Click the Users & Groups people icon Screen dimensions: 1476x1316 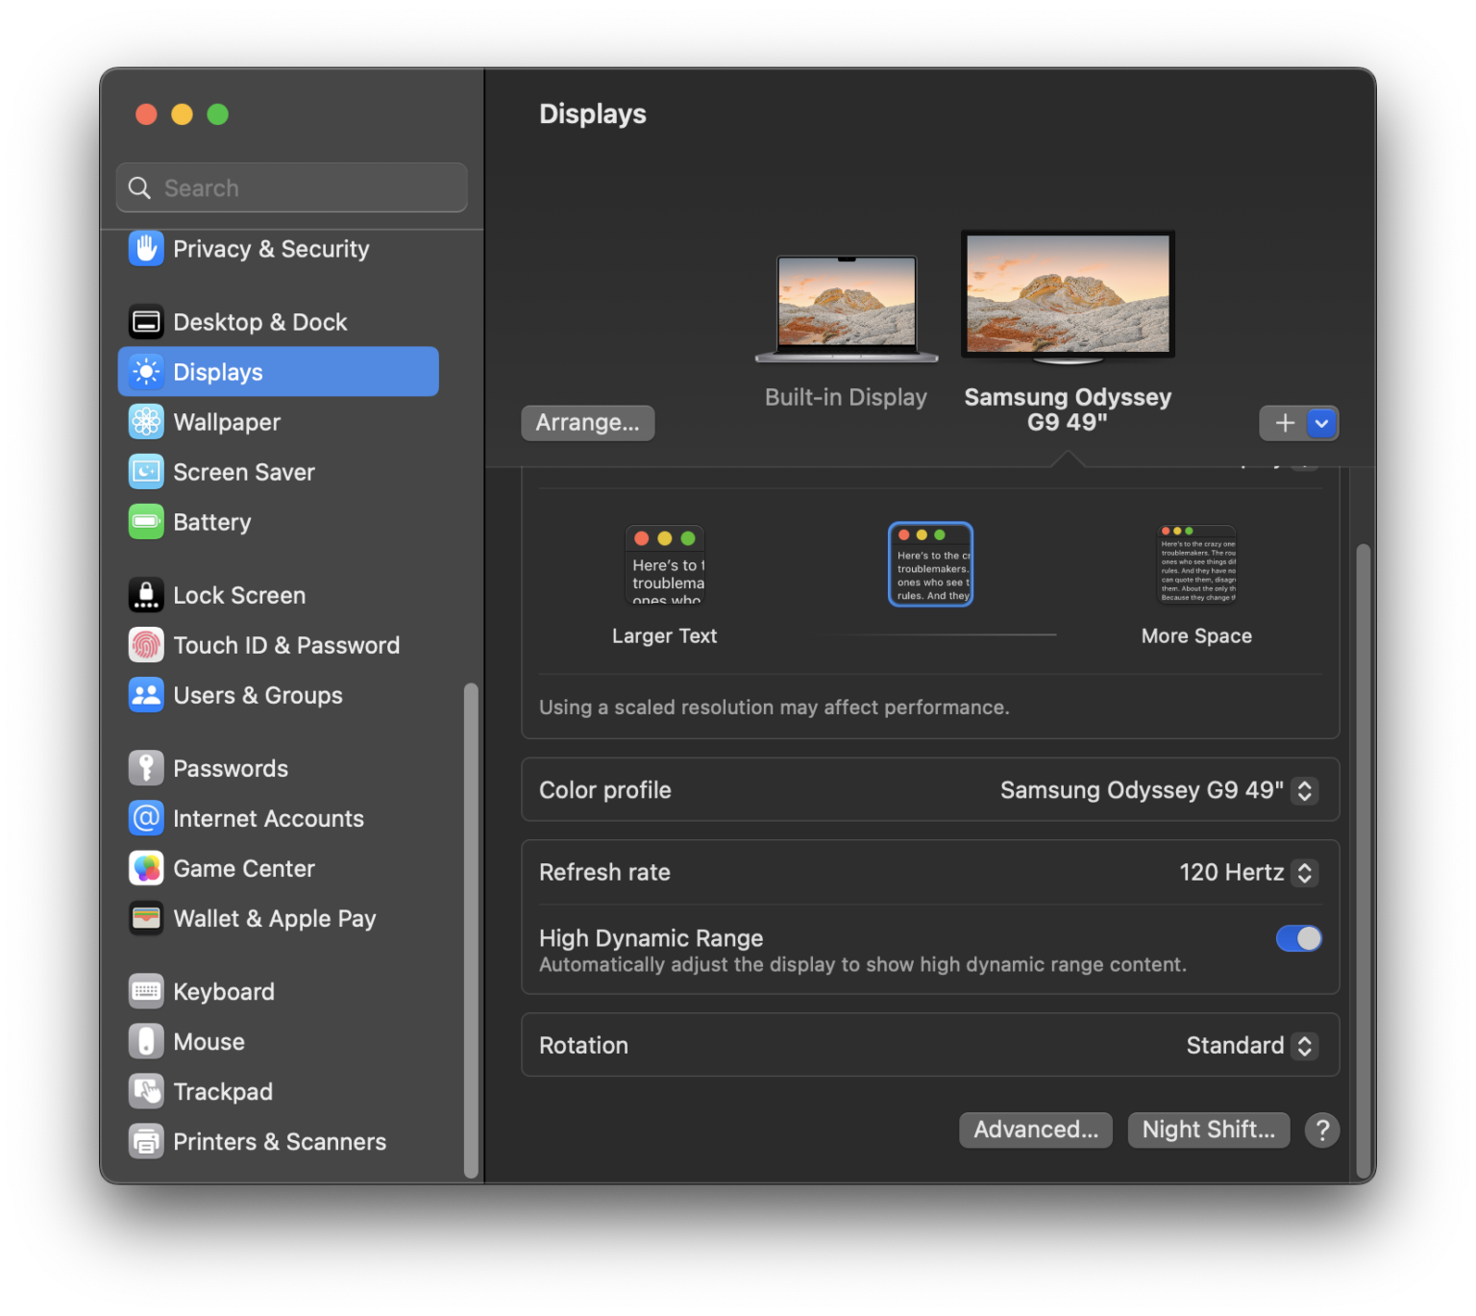pyautogui.click(x=146, y=695)
